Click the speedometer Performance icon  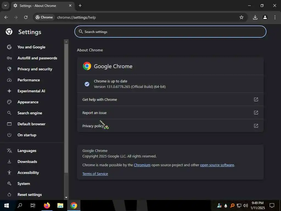[9, 80]
